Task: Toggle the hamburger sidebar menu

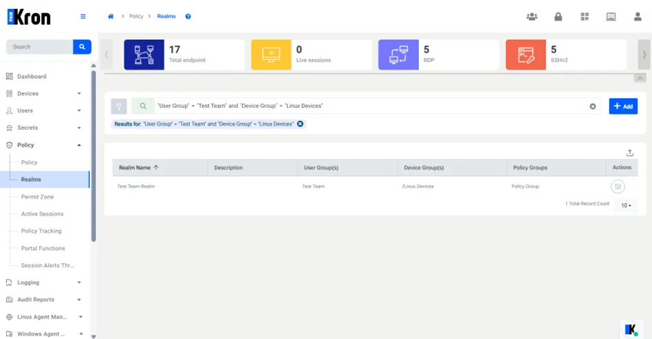Action: pyautogui.click(x=83, y=17)
